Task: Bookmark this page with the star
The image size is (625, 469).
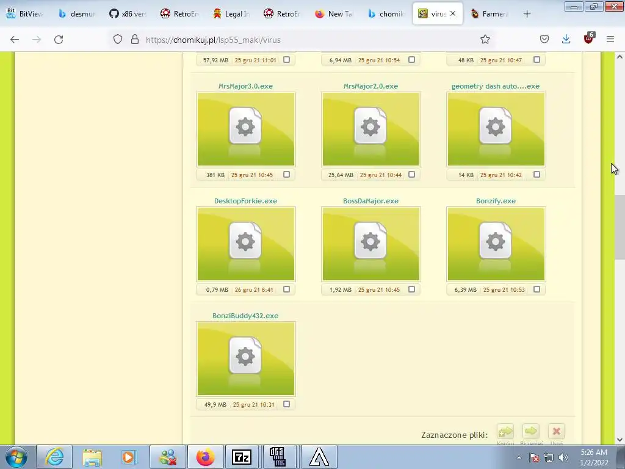Action: tap(485, 39)
